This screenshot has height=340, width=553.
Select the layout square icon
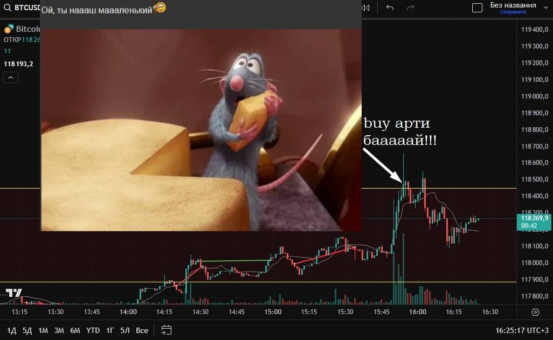click(x=477, y=8)
